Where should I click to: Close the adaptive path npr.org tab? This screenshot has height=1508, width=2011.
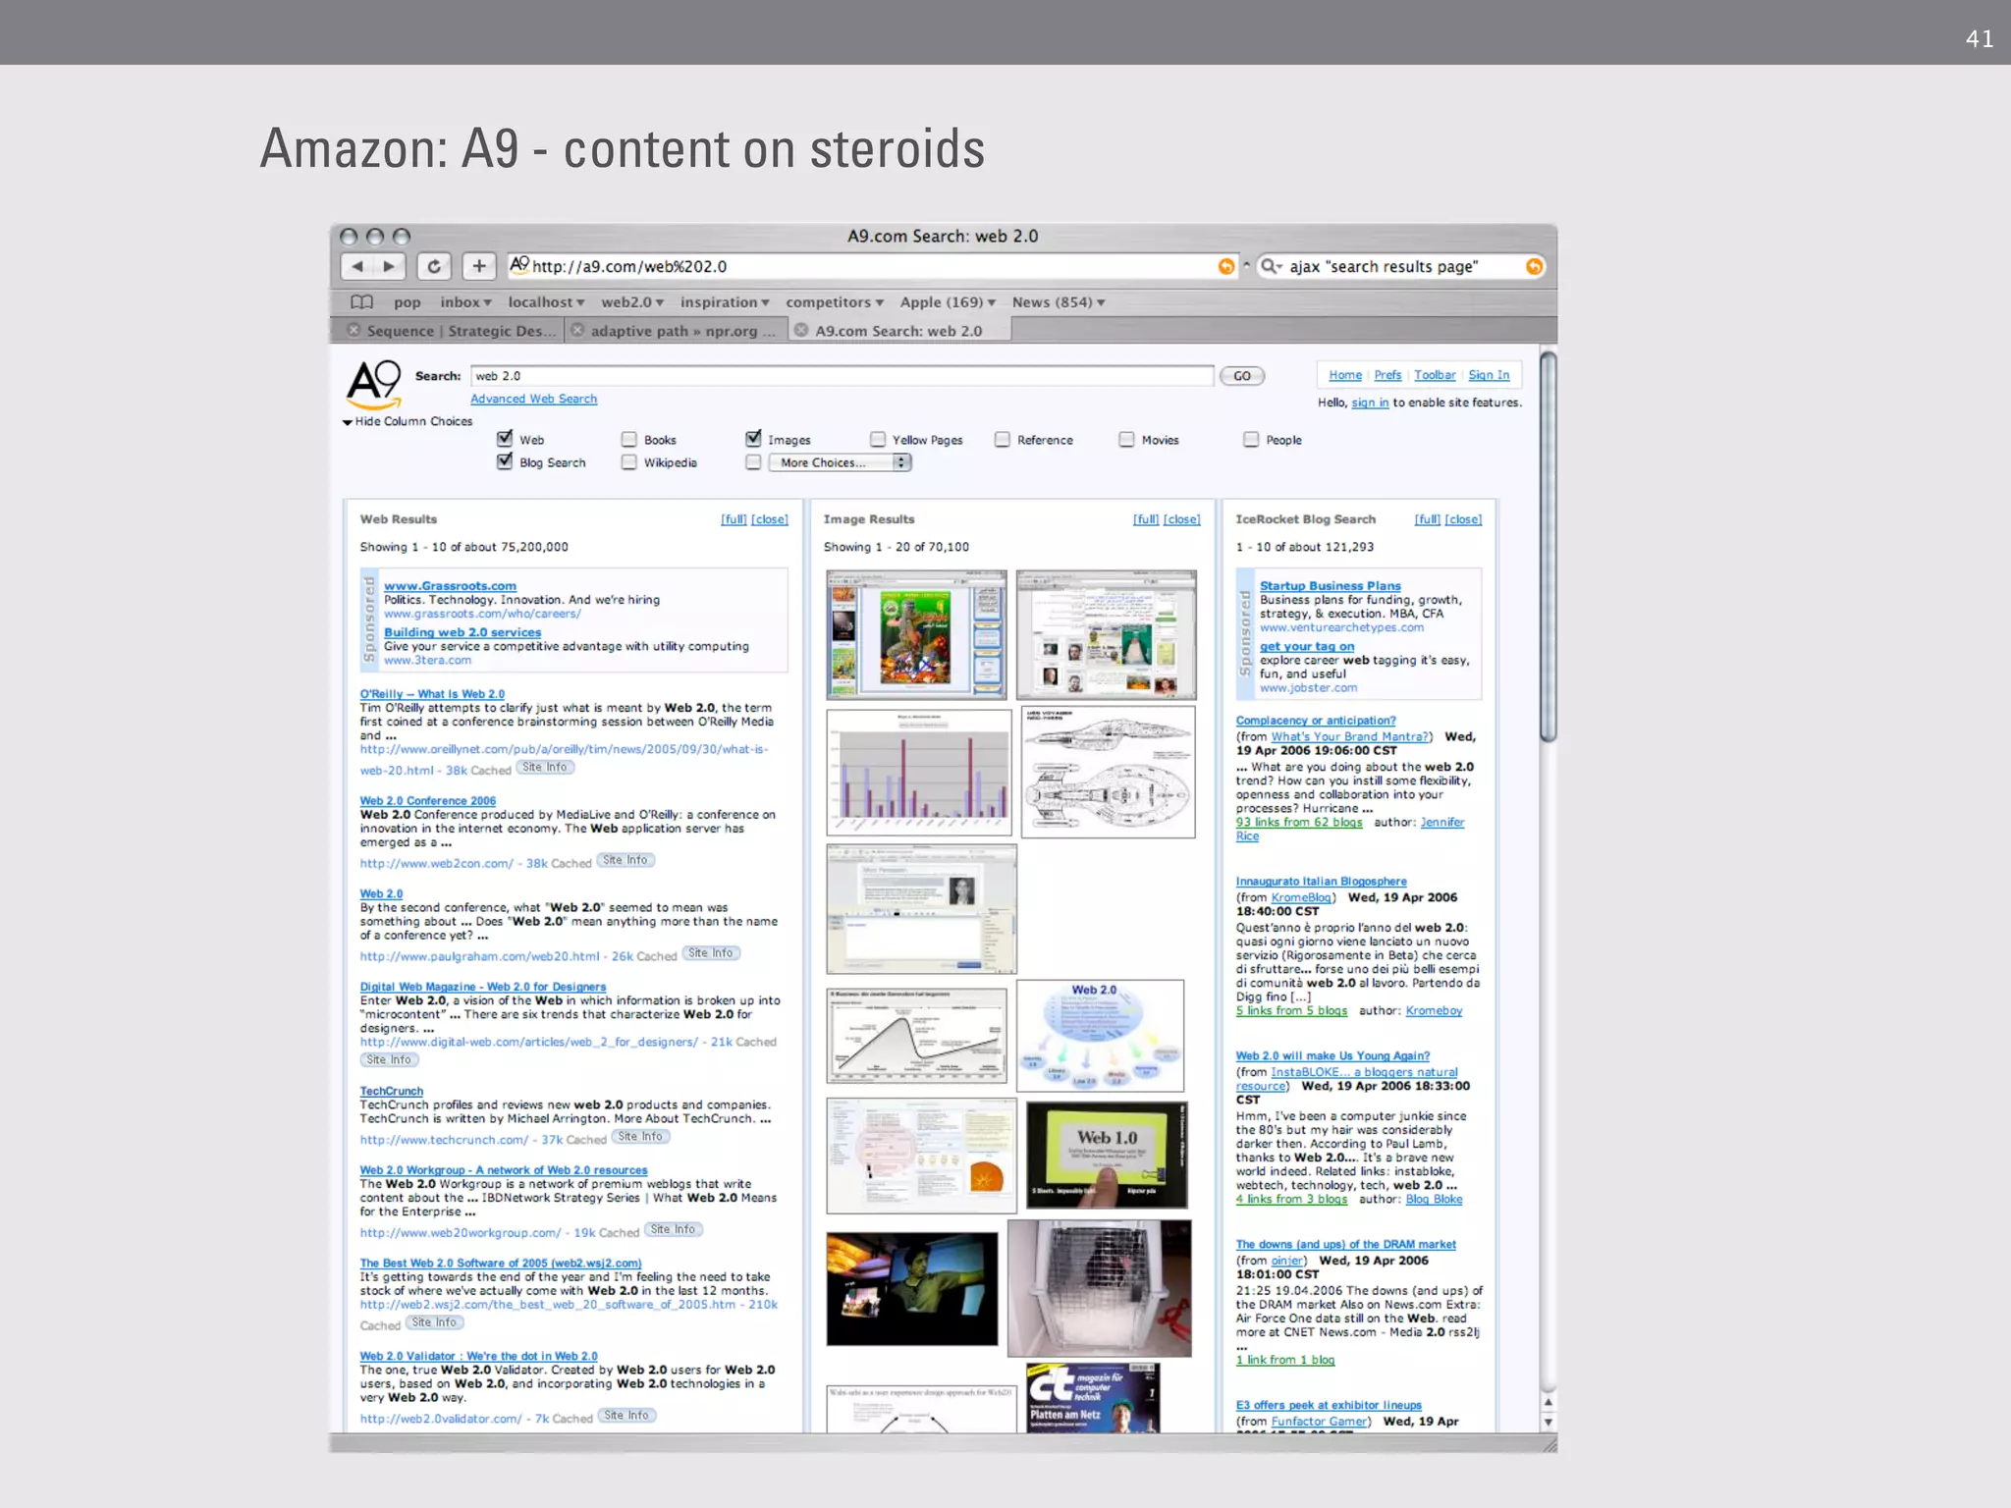577,330
